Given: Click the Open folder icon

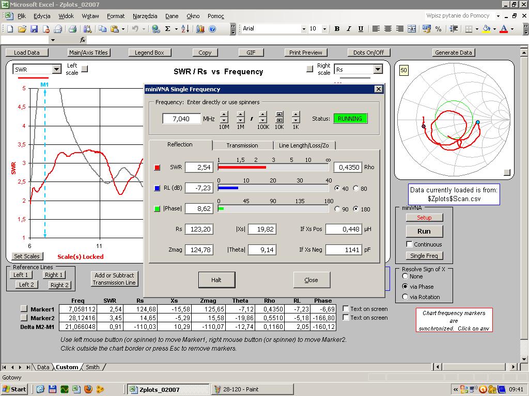Looking at the screenshot, I should click(x=22, y=29).
